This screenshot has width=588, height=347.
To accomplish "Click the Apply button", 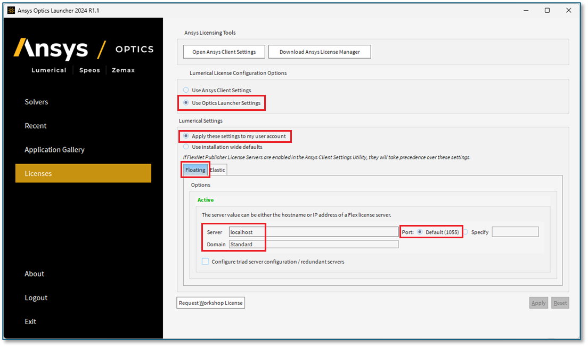I will tap(538, 303).
